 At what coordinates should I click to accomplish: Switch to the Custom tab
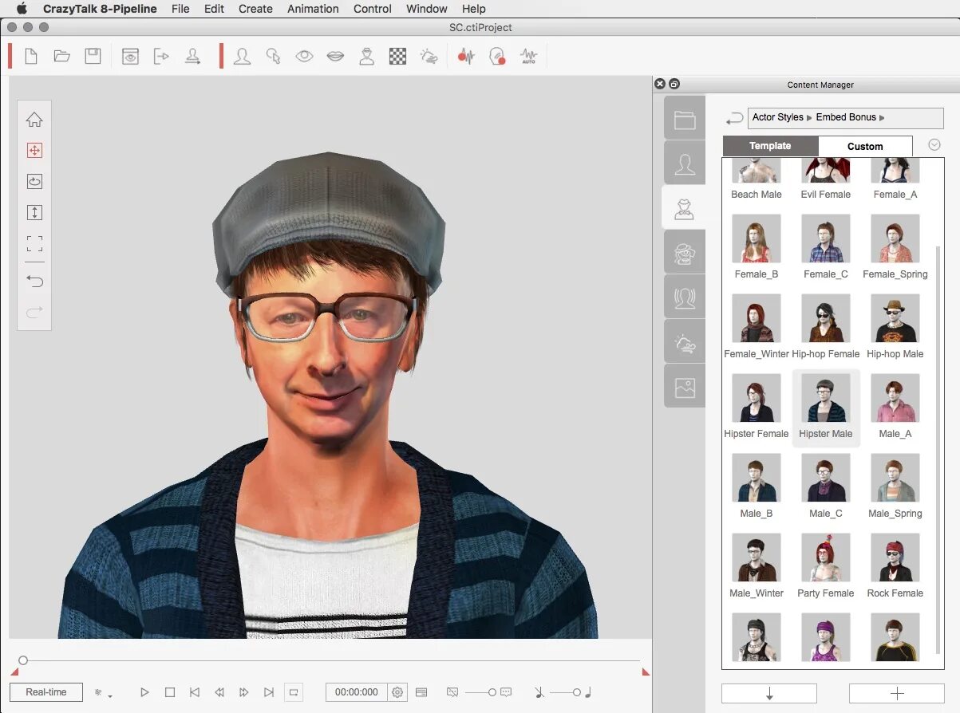pyautogui.click(x=865, y=146)
